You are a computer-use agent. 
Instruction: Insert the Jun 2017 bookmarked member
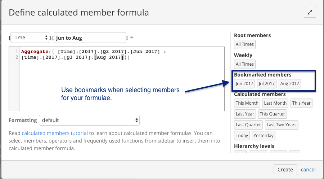(244, 84)
